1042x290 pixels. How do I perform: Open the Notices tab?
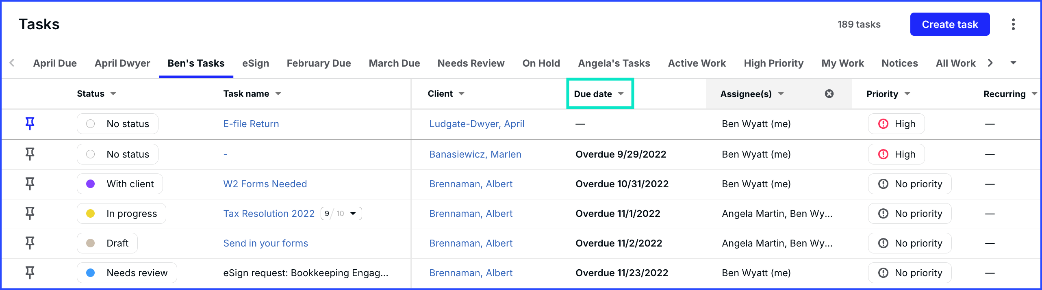tap(899, 63)
